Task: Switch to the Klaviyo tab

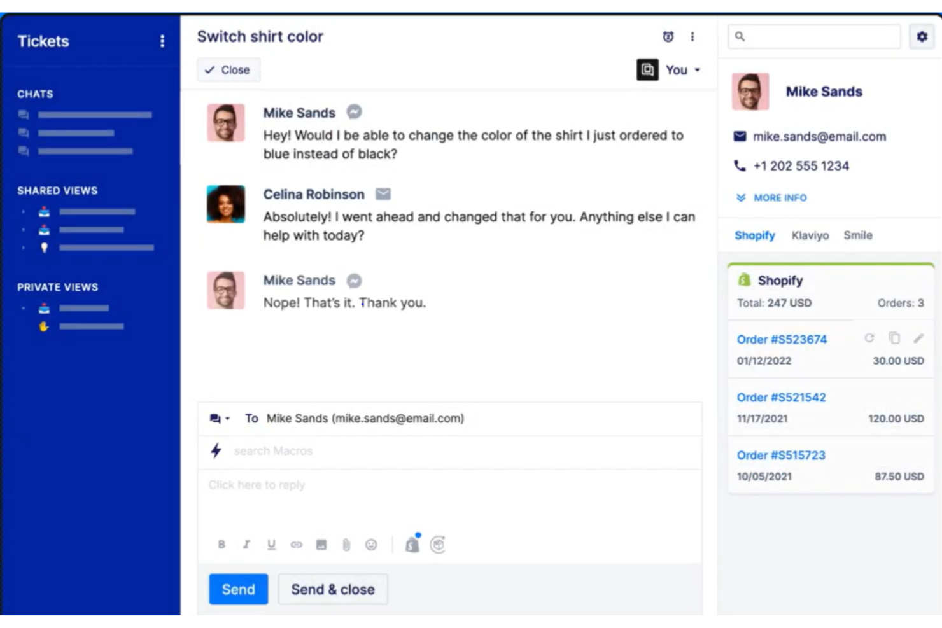Action: point(809,235)
